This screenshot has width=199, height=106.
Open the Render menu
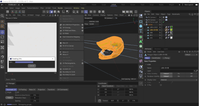pyautogui.click(x=60, y=8)
